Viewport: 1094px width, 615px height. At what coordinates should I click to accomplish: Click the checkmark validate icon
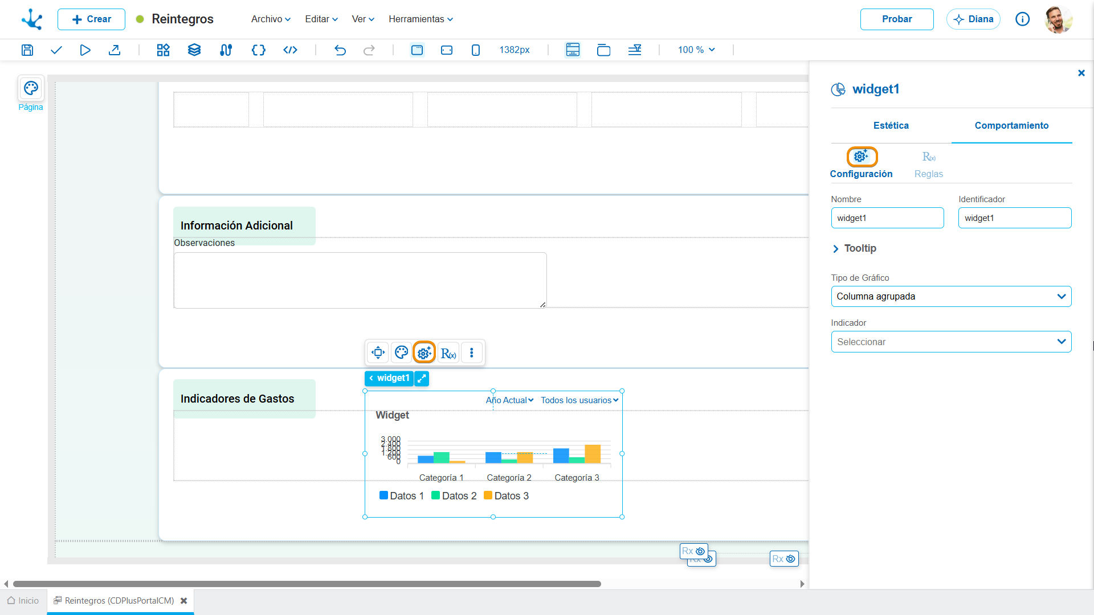56,50
